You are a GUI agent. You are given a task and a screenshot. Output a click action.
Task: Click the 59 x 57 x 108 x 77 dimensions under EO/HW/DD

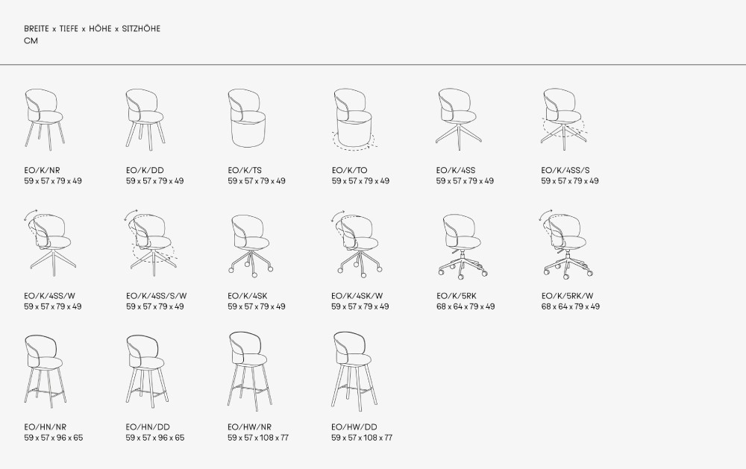362,438
